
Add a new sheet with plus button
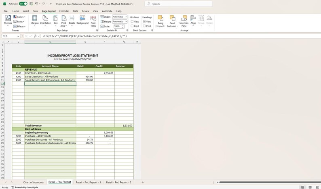pos(143,182)
